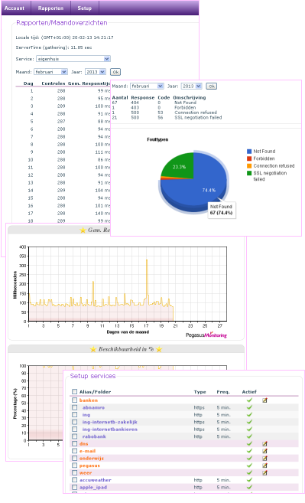Image resolution: width=305 pixels, height=503 pixels.
Task: Open the abnamro service link
Action: (93, 407)
